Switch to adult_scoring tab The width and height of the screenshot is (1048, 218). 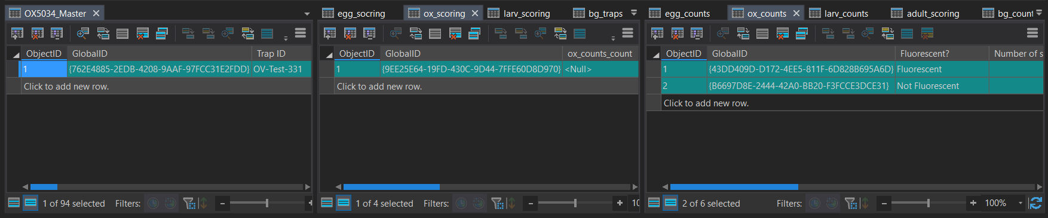[926, 13]
